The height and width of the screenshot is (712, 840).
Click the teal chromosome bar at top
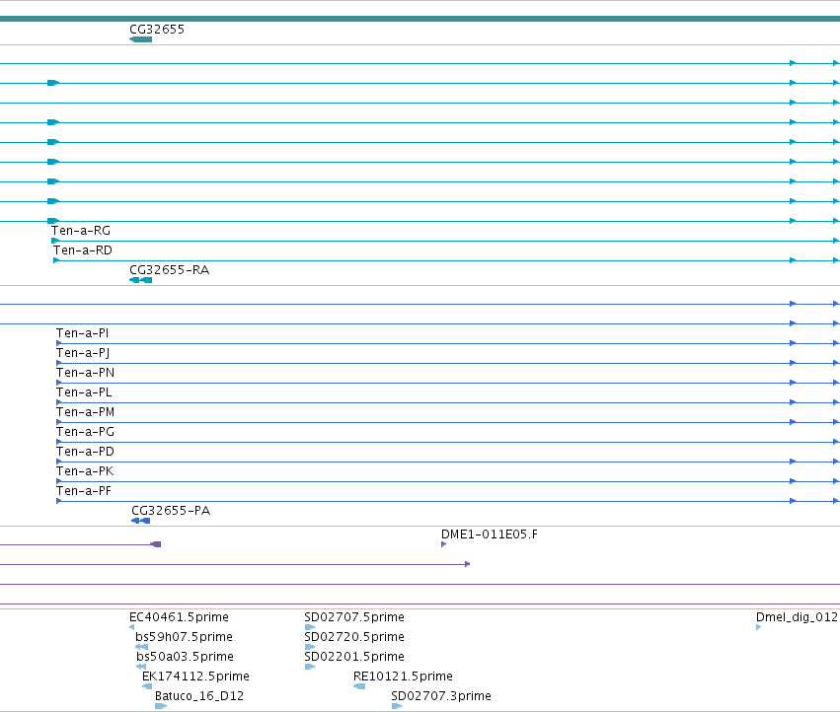[x=420, y=19]
